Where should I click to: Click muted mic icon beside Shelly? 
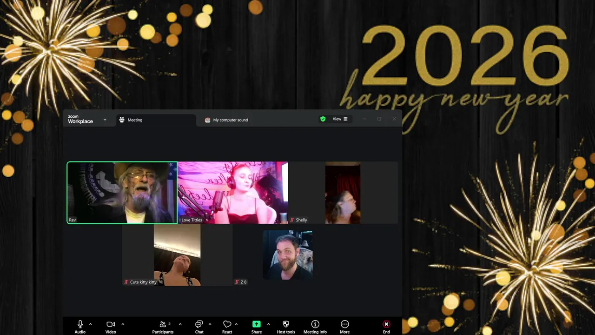(292, 220)
